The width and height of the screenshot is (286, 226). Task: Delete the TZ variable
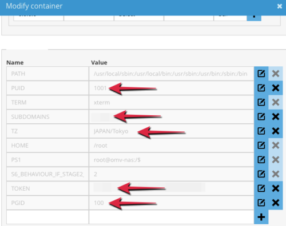tap(276, 131)
